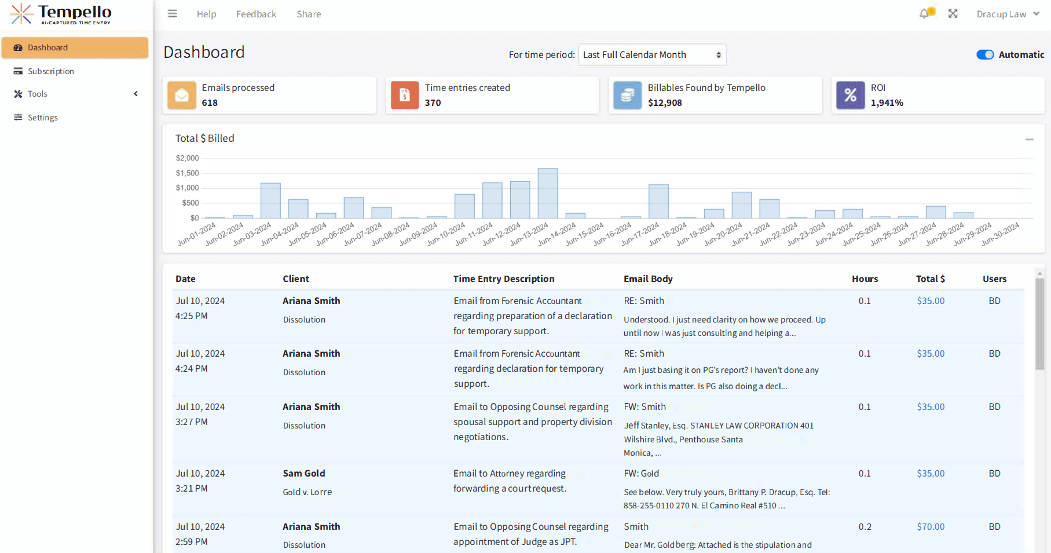Toggle the Automatic switch off
Viewport: 1051px width, 553px height.
coord(984,54)
